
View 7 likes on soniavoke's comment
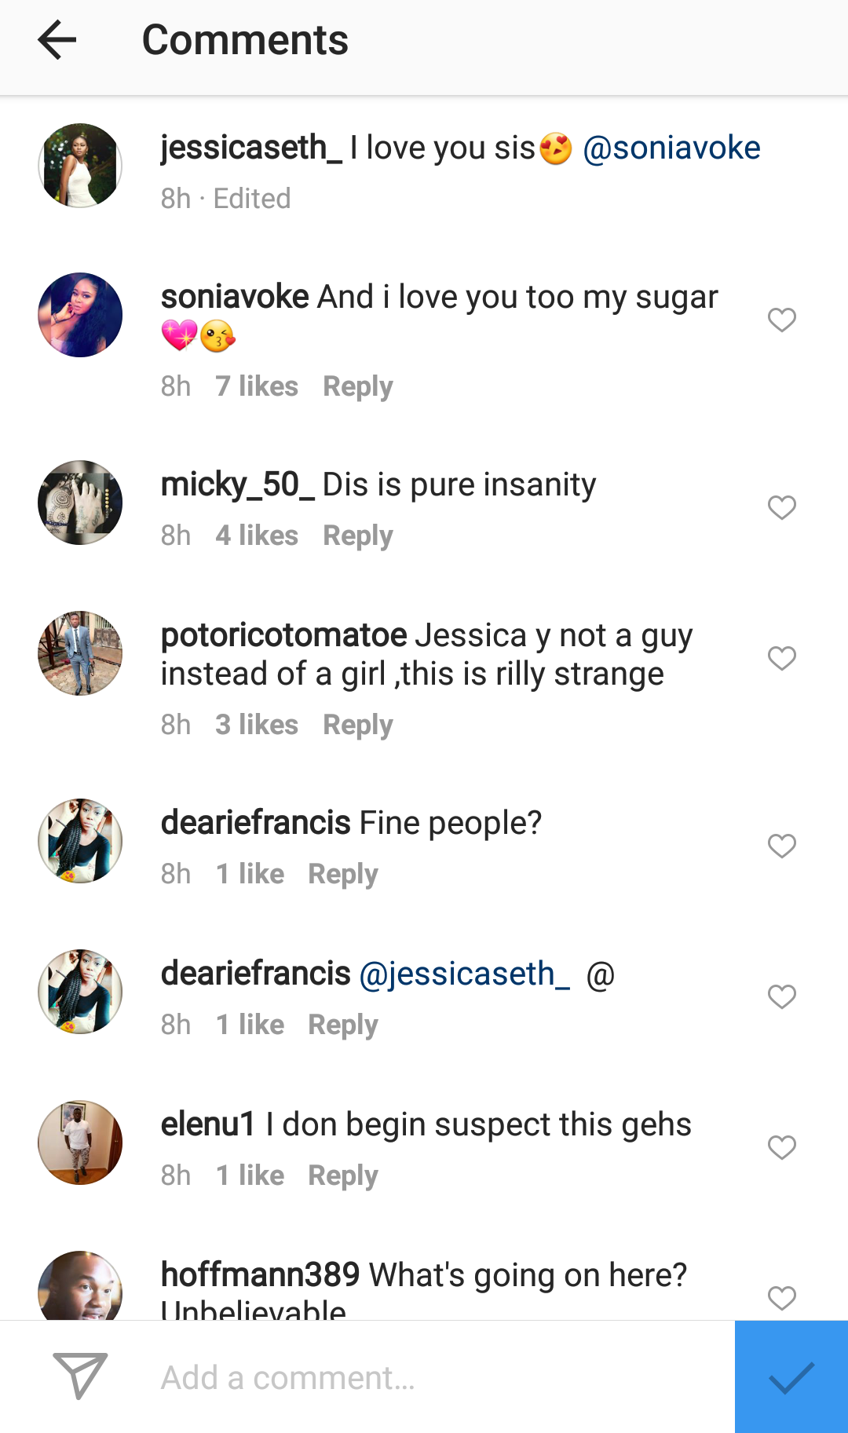point(257,386)
